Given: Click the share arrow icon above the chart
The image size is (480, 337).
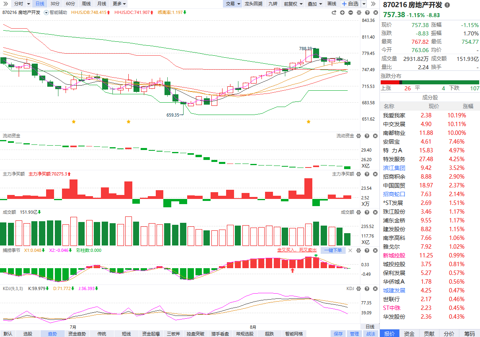Looking at the screenshot, I should pos(334,13).
